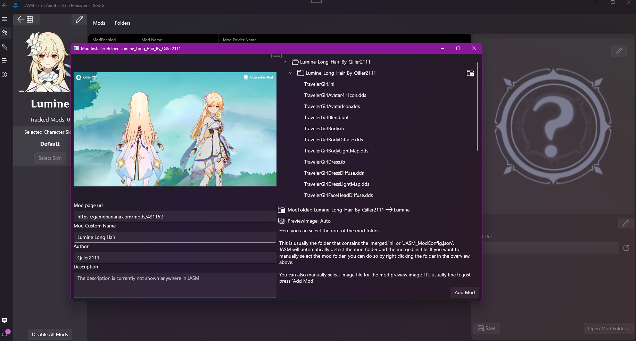Click the ModFolder icon in installer summary
Screen dimensions: 636x341
[x=282, y=210]
